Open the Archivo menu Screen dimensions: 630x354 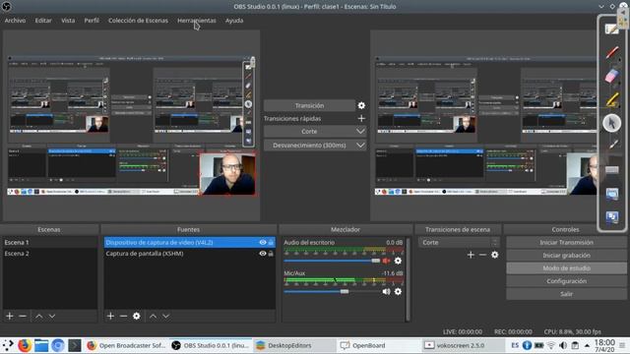point(15,21)
